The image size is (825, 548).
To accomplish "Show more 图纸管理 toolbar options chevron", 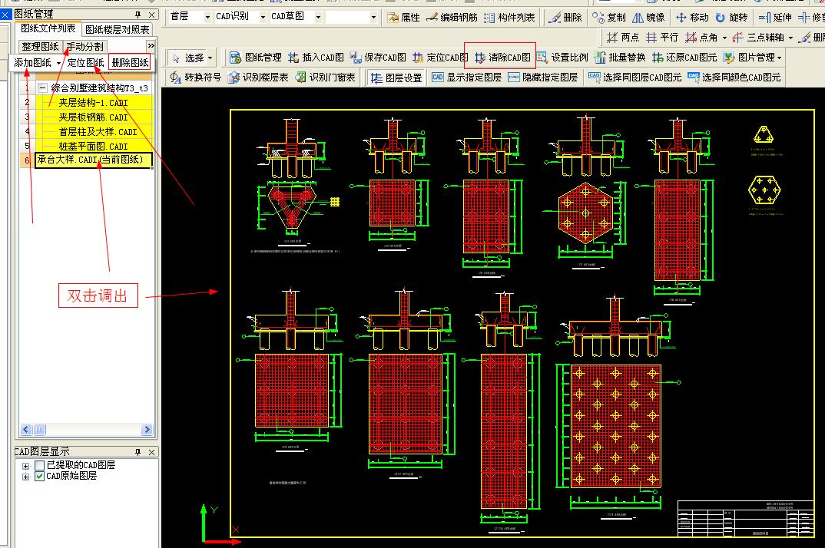I will coord(151,46).
